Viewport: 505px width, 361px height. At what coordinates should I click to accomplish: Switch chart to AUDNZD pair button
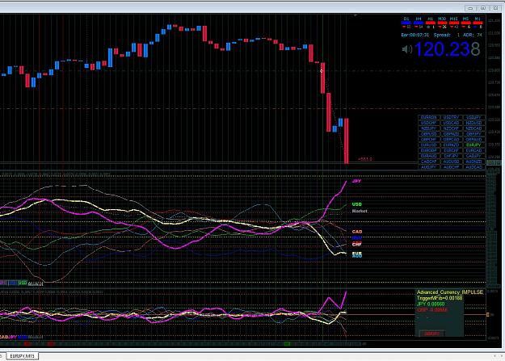pos(473,162)
